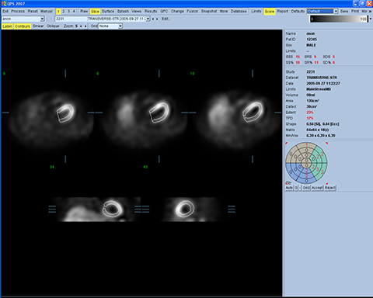Switch to the Raw page
373x298 pixels.
tap(84, 11)
